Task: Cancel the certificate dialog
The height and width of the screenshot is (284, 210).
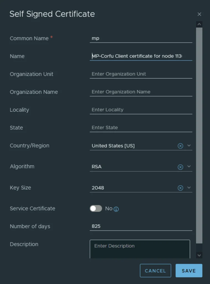Action: (x=155, y=271)
